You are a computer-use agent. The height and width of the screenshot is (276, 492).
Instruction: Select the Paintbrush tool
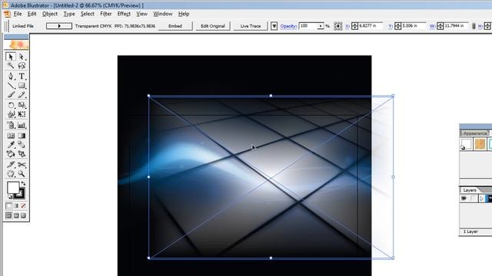[x=11, y=94]
